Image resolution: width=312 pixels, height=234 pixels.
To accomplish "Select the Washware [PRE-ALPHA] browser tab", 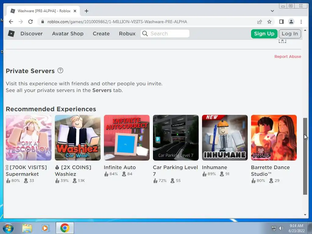I will tap(43, 11).
